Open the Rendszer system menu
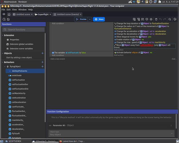This screenshot has width=179, height=143. (x=23, y=2)
